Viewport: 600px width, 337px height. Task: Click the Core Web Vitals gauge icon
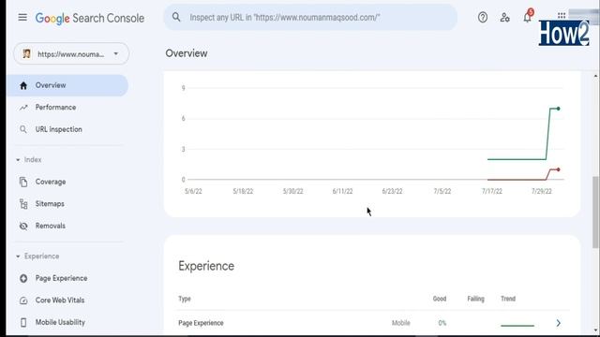(23, 300)
